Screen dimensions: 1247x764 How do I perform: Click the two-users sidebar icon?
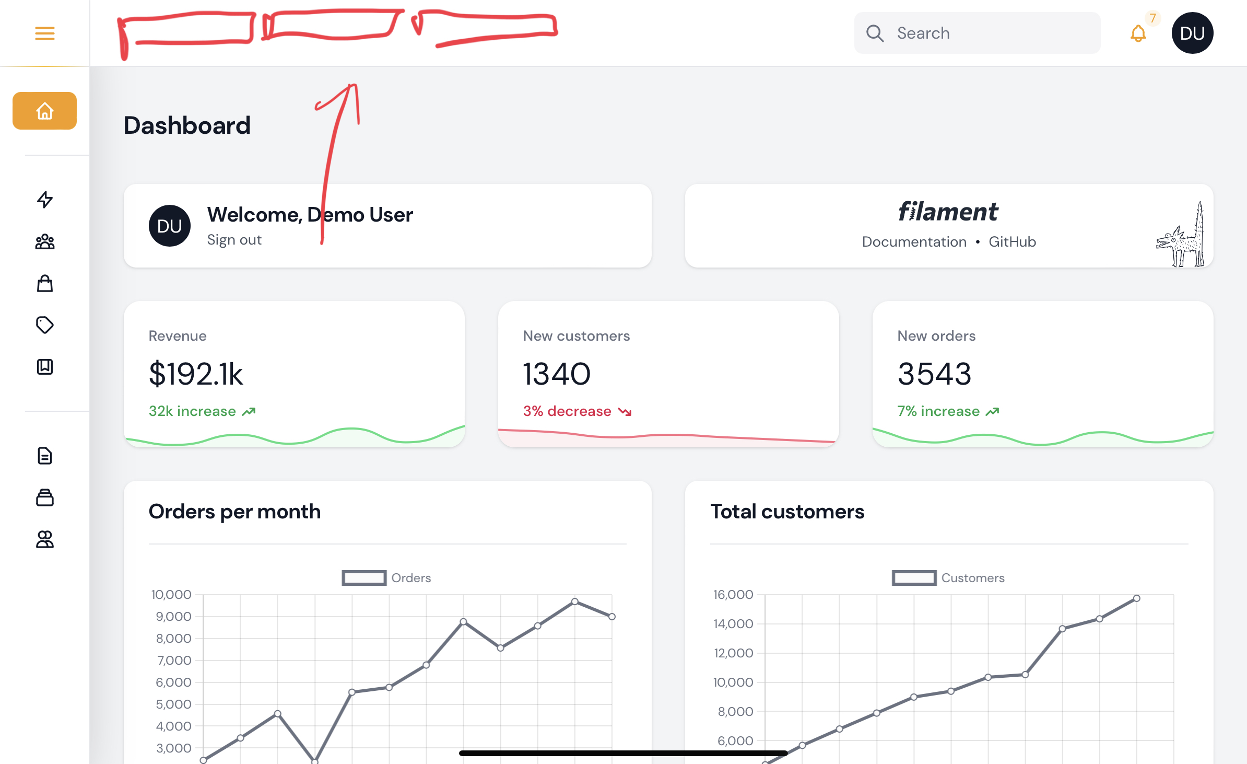pyautogui.click(x=44, y=539)
